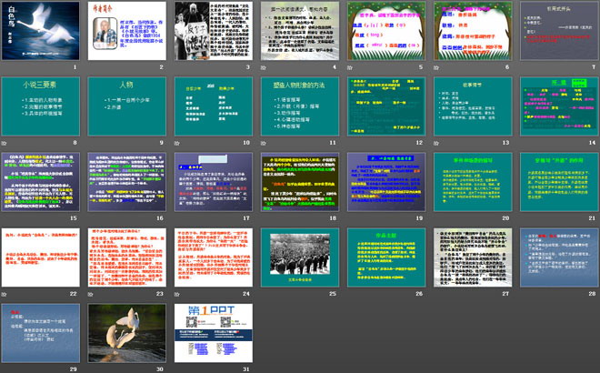The width and height of the screenshot is (600, 373).
Task: Select slide 9 titled 人物
Action: tap(128, 106)
